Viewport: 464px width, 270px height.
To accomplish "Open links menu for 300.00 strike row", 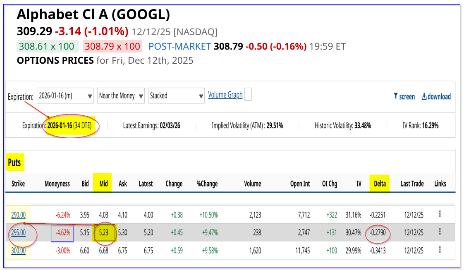I will 440,249.
